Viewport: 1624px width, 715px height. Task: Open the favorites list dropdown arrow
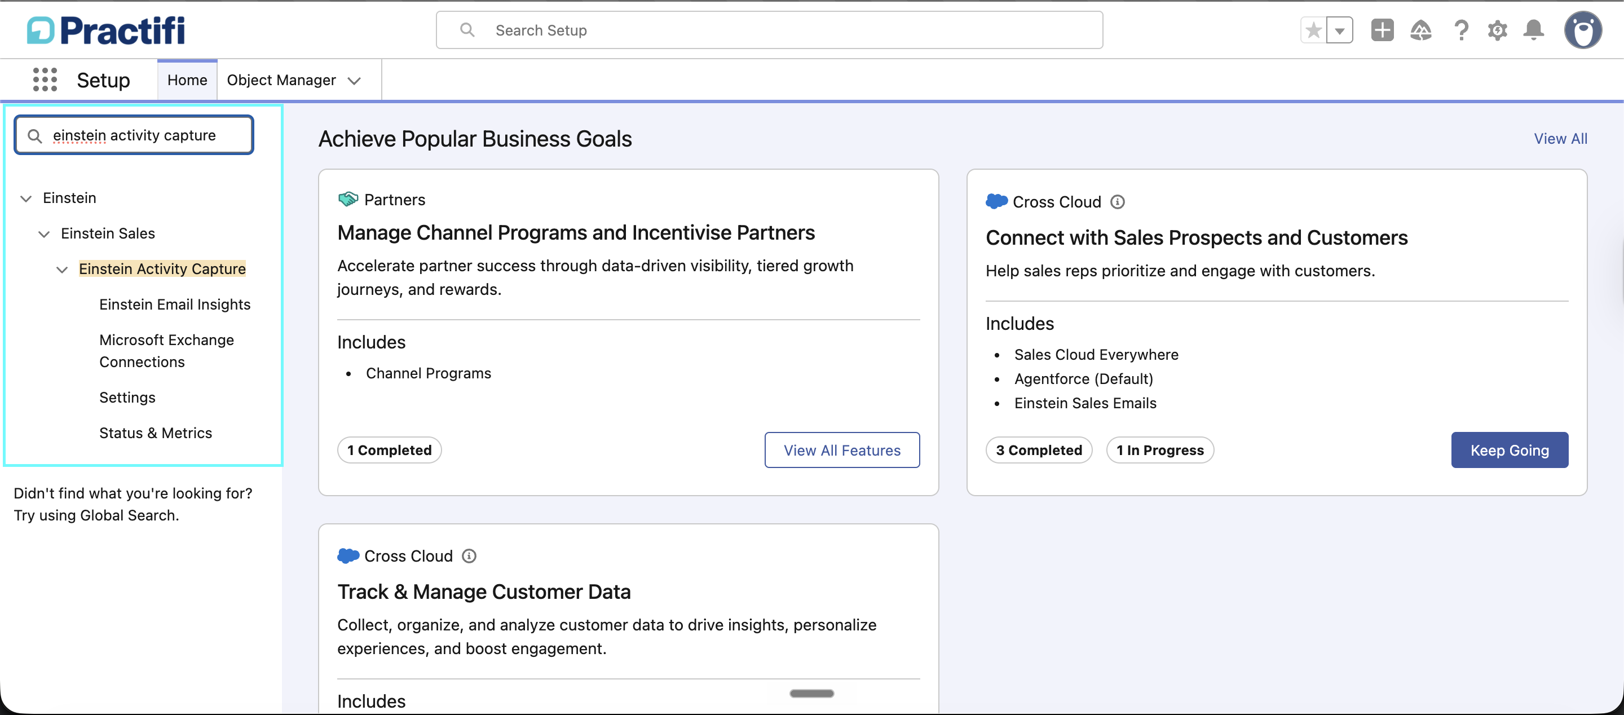1340,30
